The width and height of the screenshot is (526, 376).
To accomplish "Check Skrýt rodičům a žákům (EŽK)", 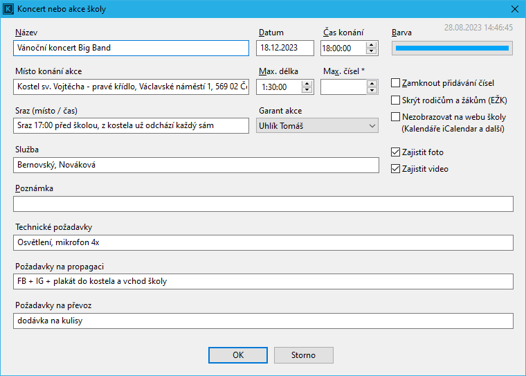I will (396, 100).
